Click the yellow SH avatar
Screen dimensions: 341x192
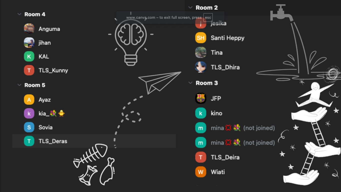coord(200,38)
